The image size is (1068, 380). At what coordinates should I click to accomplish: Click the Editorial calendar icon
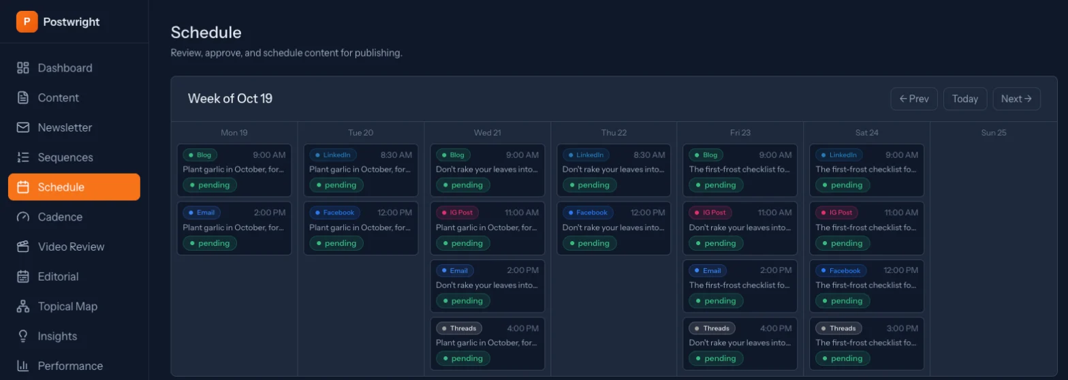(x=23, y=276)
